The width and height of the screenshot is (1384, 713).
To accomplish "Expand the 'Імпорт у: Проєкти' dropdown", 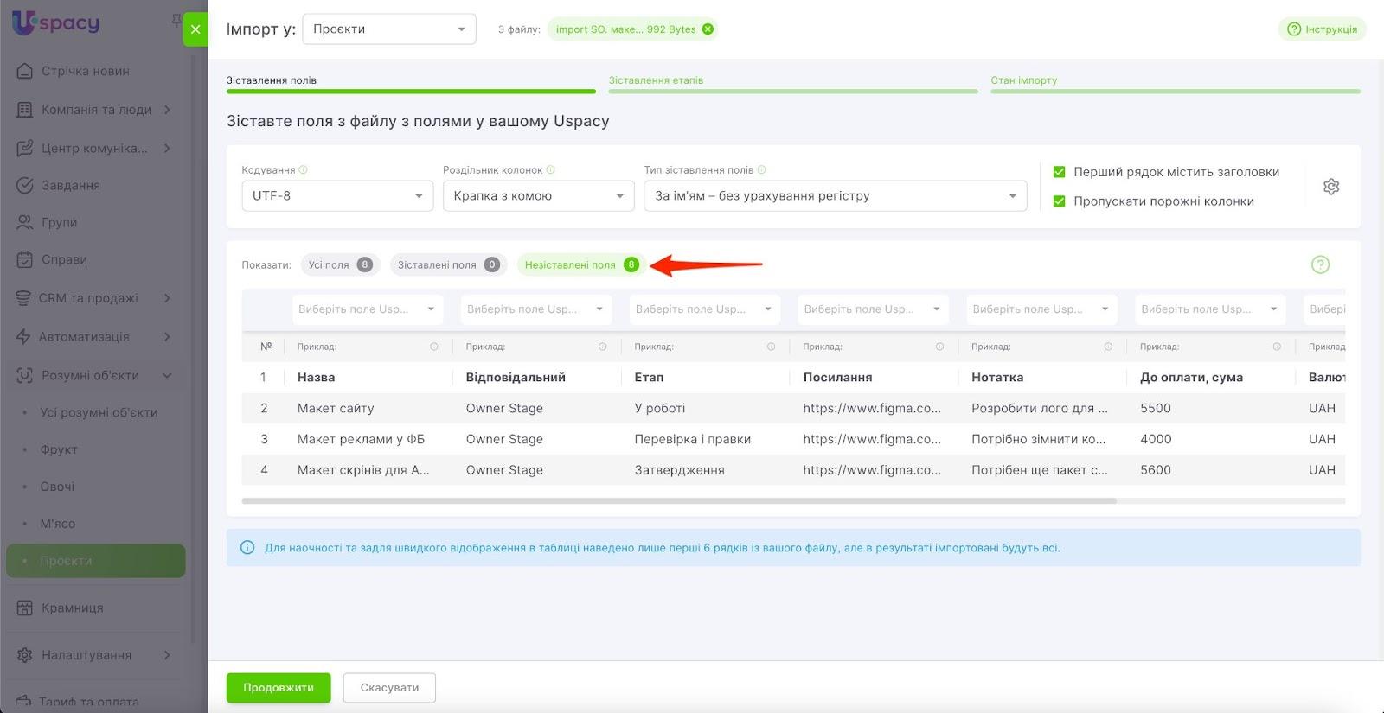I will tap(388, 29).
